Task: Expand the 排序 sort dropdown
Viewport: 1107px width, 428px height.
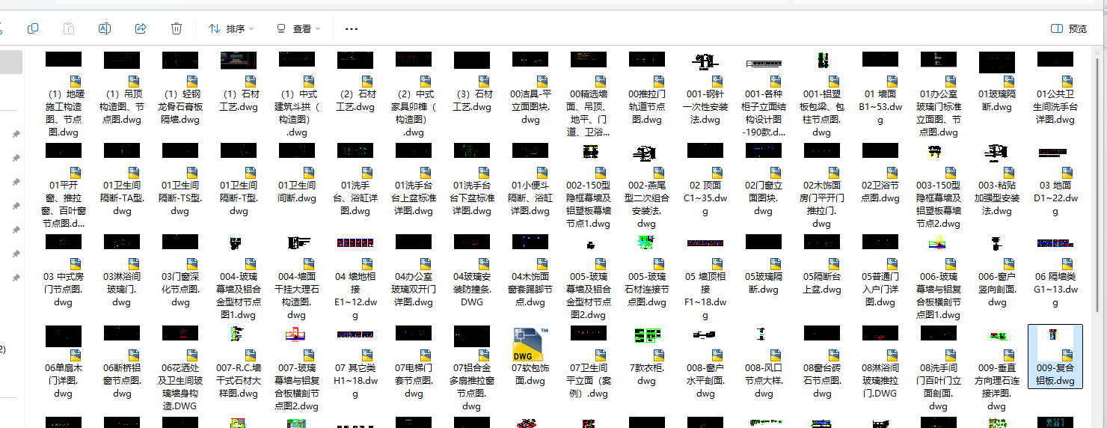Action: click(x=231, y=28)
